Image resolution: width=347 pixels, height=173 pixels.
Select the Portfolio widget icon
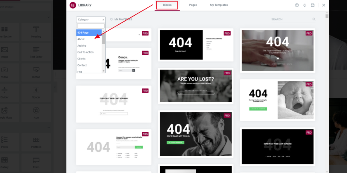click(36, 140)
